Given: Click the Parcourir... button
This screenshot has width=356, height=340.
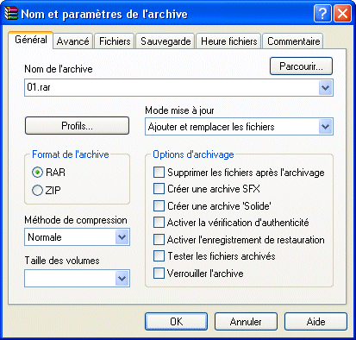Looking at the screenshot, I should tap(301, 66).
